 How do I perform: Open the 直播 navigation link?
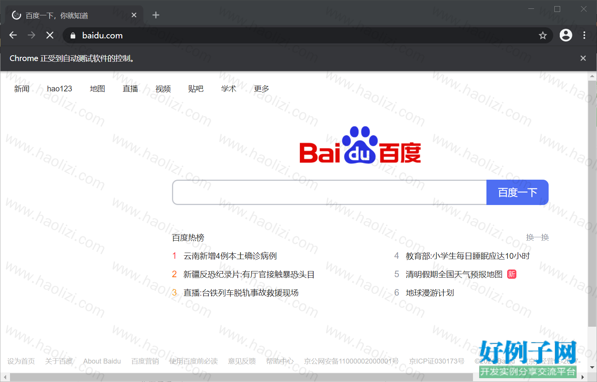tap(131, 89)
